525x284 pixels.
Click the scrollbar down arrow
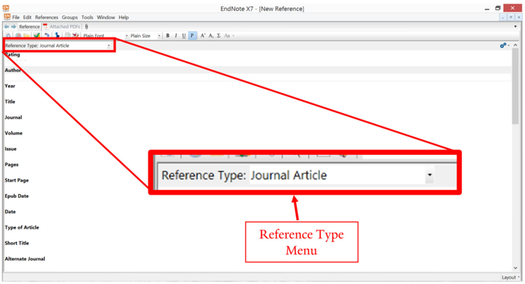coord(515,268)
